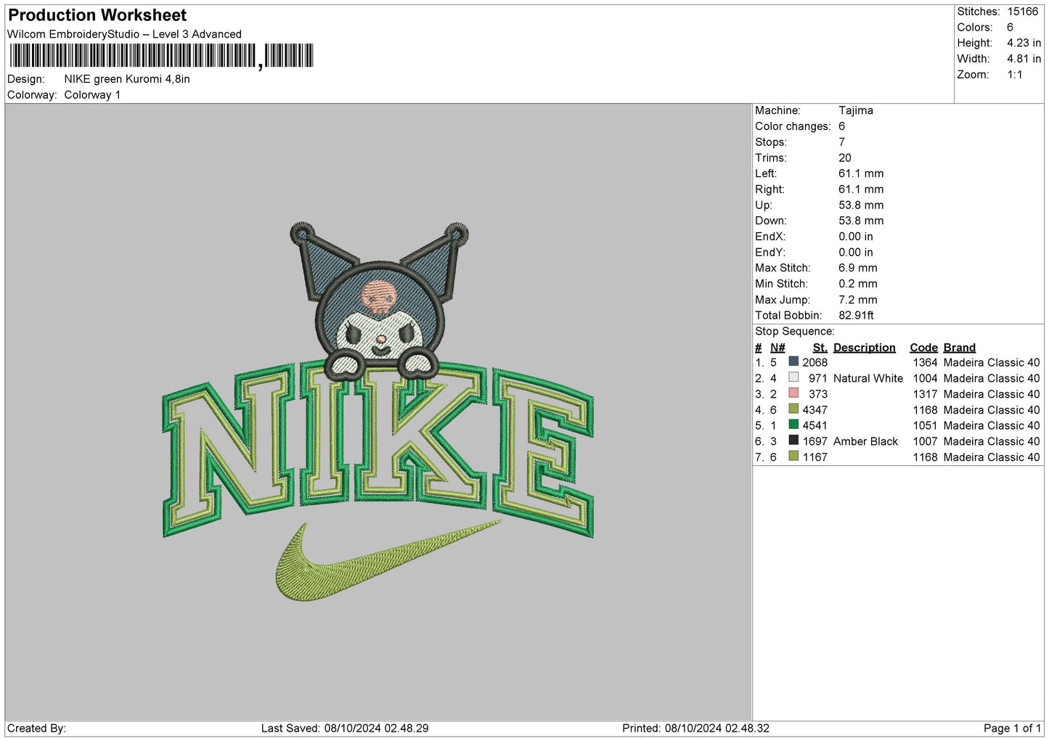Viewport: 1049px width, 741px height.
Task: Click the Right value 61.1 mm
Action: pos(861,189)
